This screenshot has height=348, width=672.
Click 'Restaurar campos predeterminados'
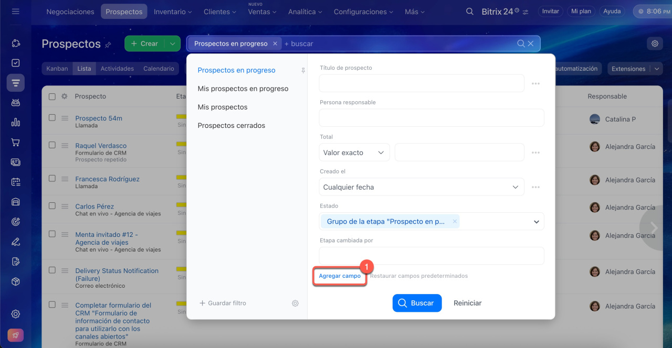tap(419, 276)
